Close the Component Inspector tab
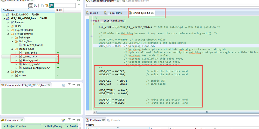This screenshot has width=259, height=129. (118, 1)
